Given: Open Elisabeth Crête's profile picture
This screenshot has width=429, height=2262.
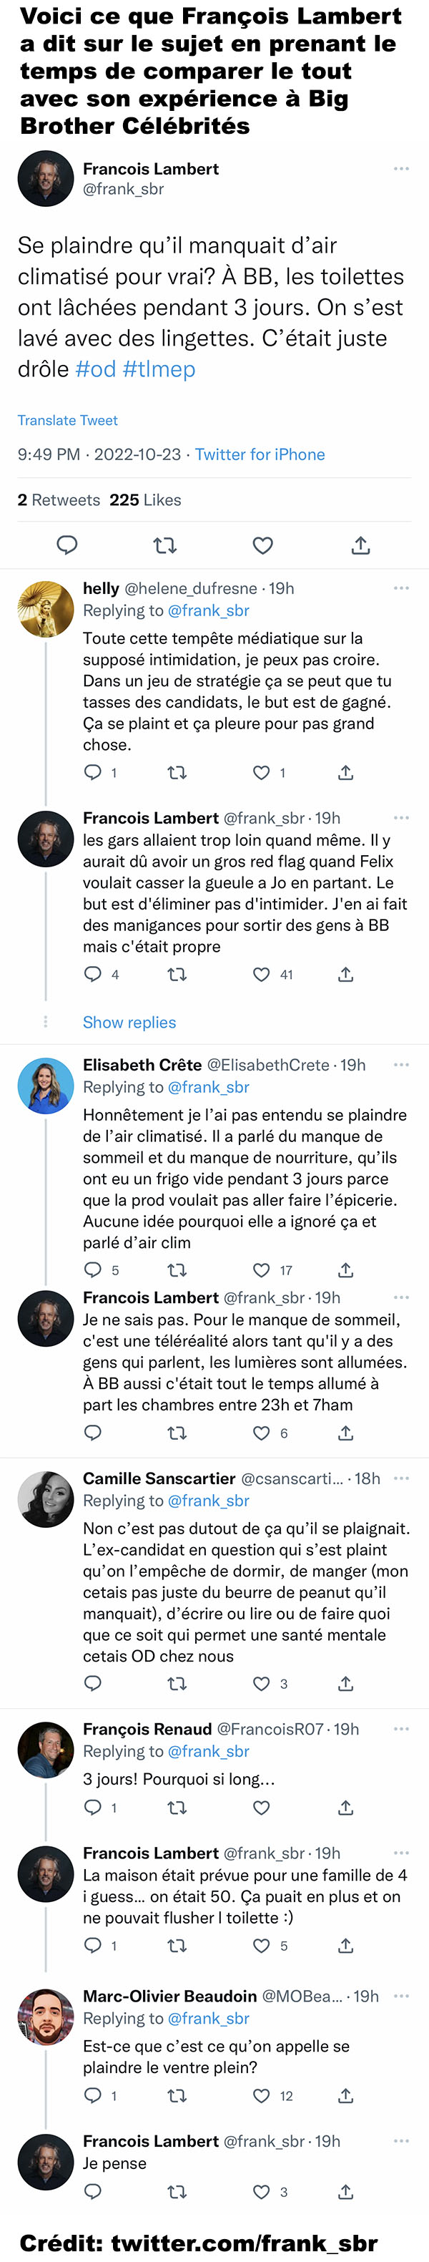Looking at the screenshot, I should tap(46, 1086).
